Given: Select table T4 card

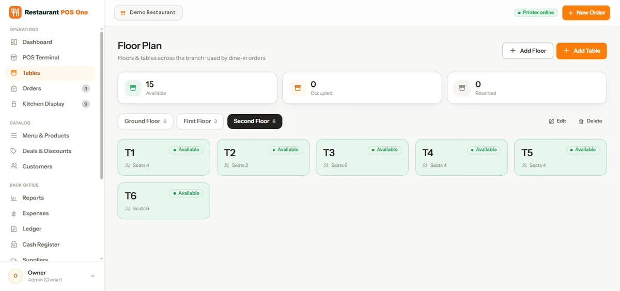Looking at the screenshot, I should (x=461, y=157).
